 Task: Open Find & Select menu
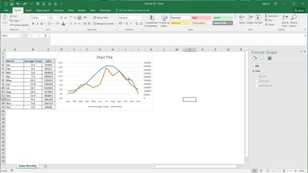pos(294,21)
